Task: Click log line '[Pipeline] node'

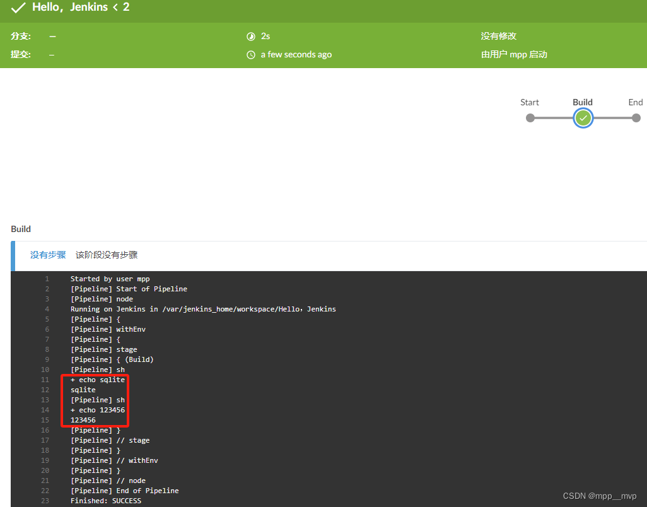Action: point(102,299)
